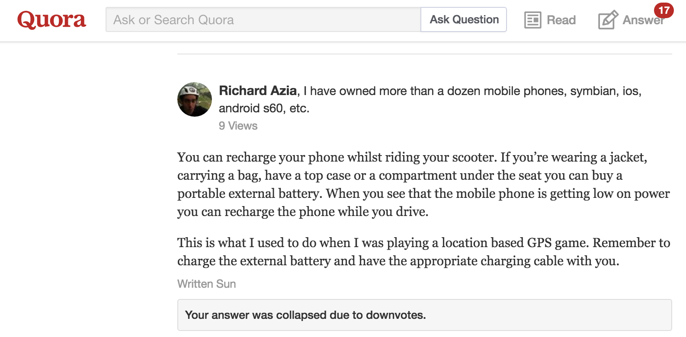Open the Answer menu label
The width and height of the screenshot is (686, 337).
[x=643, y=20]
